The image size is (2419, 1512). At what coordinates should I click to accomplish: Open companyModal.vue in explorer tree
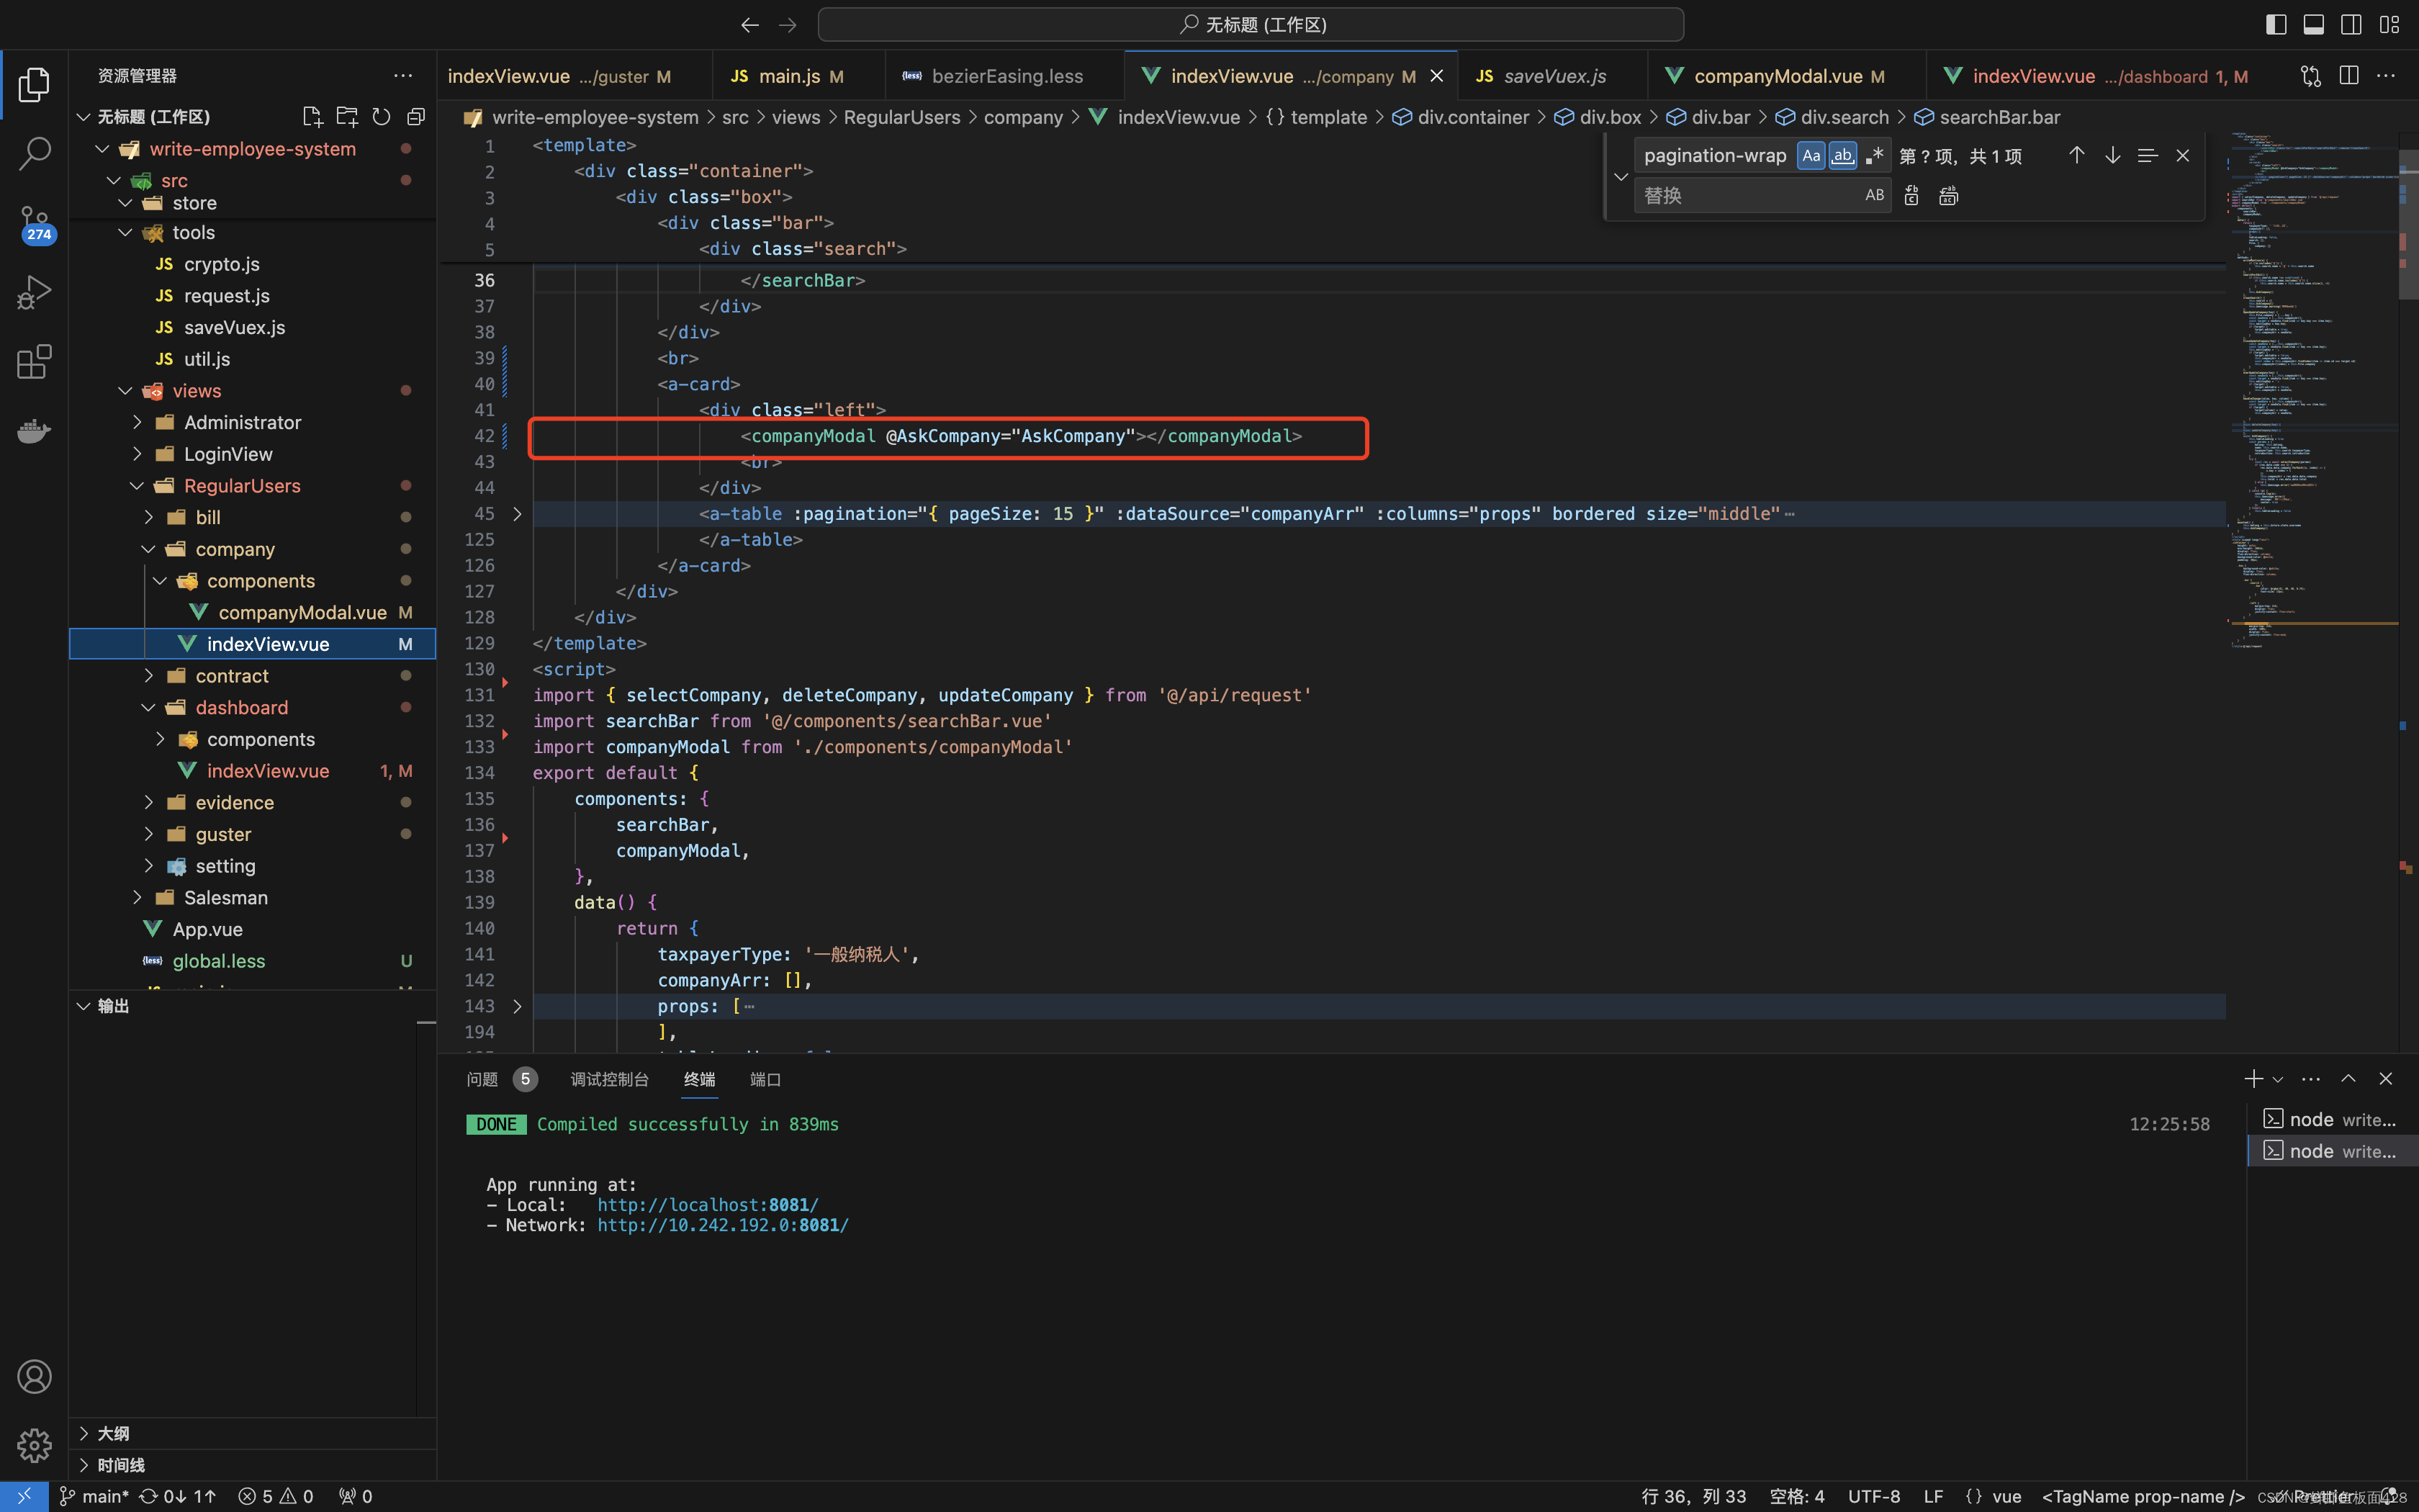point(302,613)
